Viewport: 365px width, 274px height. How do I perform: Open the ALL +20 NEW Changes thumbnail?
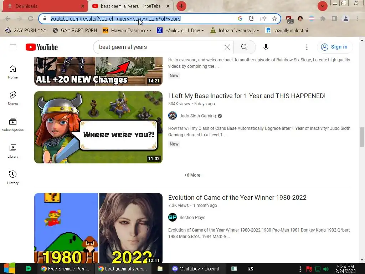[98, 71]
